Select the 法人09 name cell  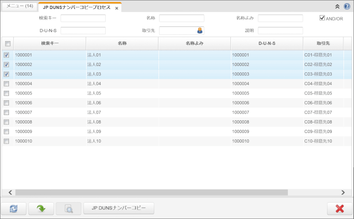click(x=122, y=131)
